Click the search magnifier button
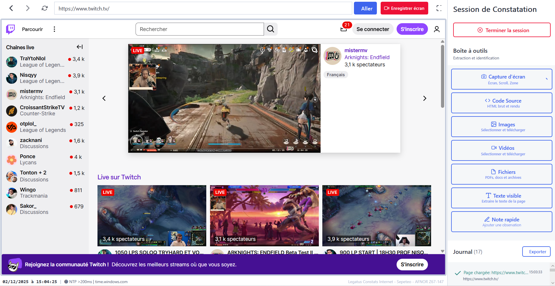This screenshot has height=286, width=555. (270, 29)
